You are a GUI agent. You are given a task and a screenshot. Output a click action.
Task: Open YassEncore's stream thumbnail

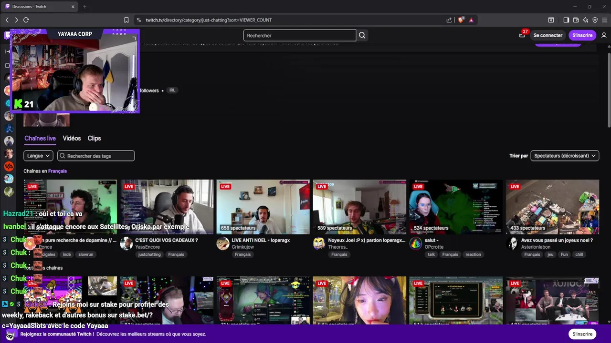[167, 207]
